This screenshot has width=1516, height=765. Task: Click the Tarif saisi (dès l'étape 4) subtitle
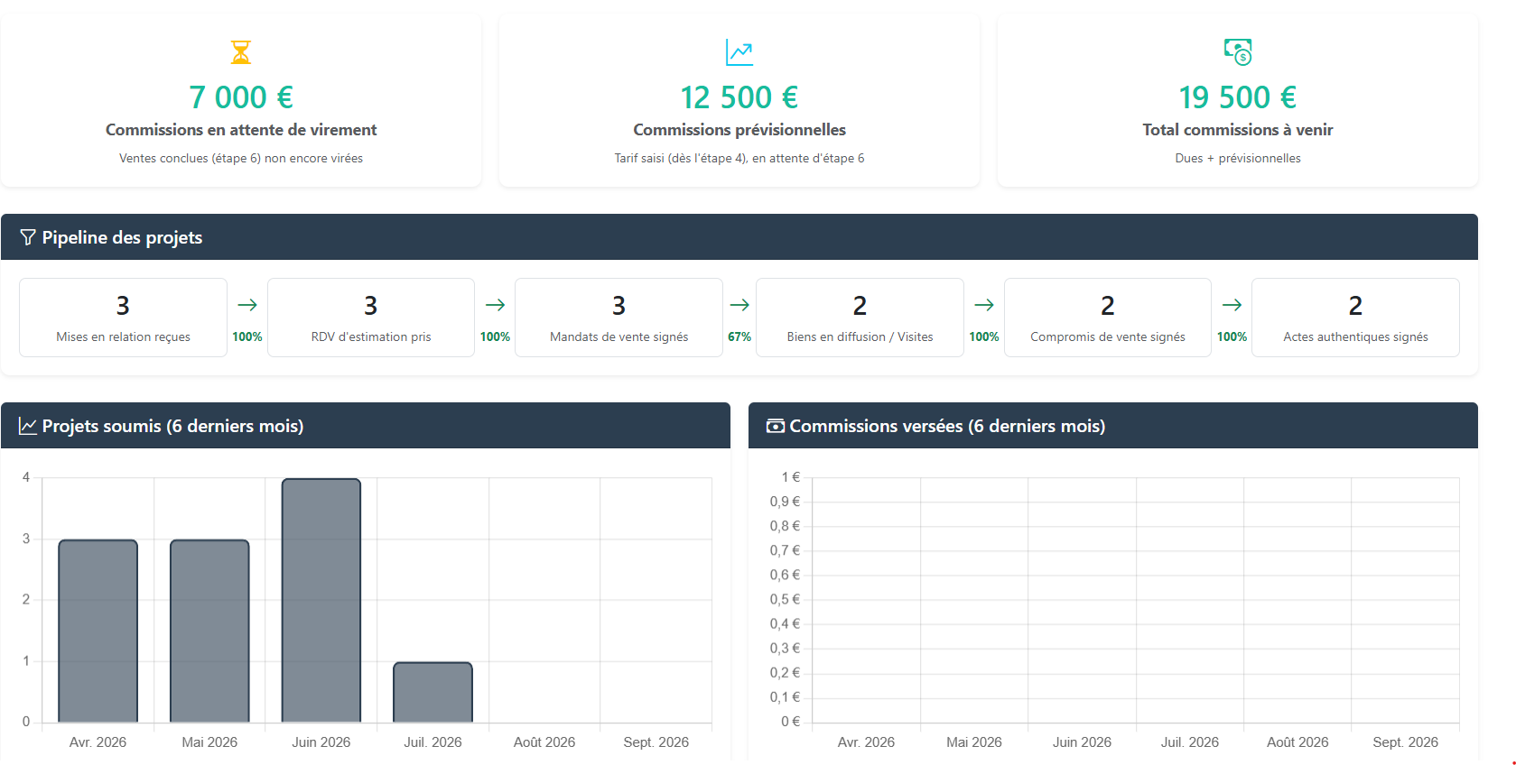(x=739, y=158)
